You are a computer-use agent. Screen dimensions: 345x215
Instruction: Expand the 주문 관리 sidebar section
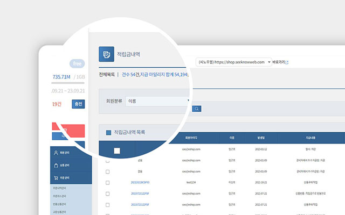click(x=67, y=177)
